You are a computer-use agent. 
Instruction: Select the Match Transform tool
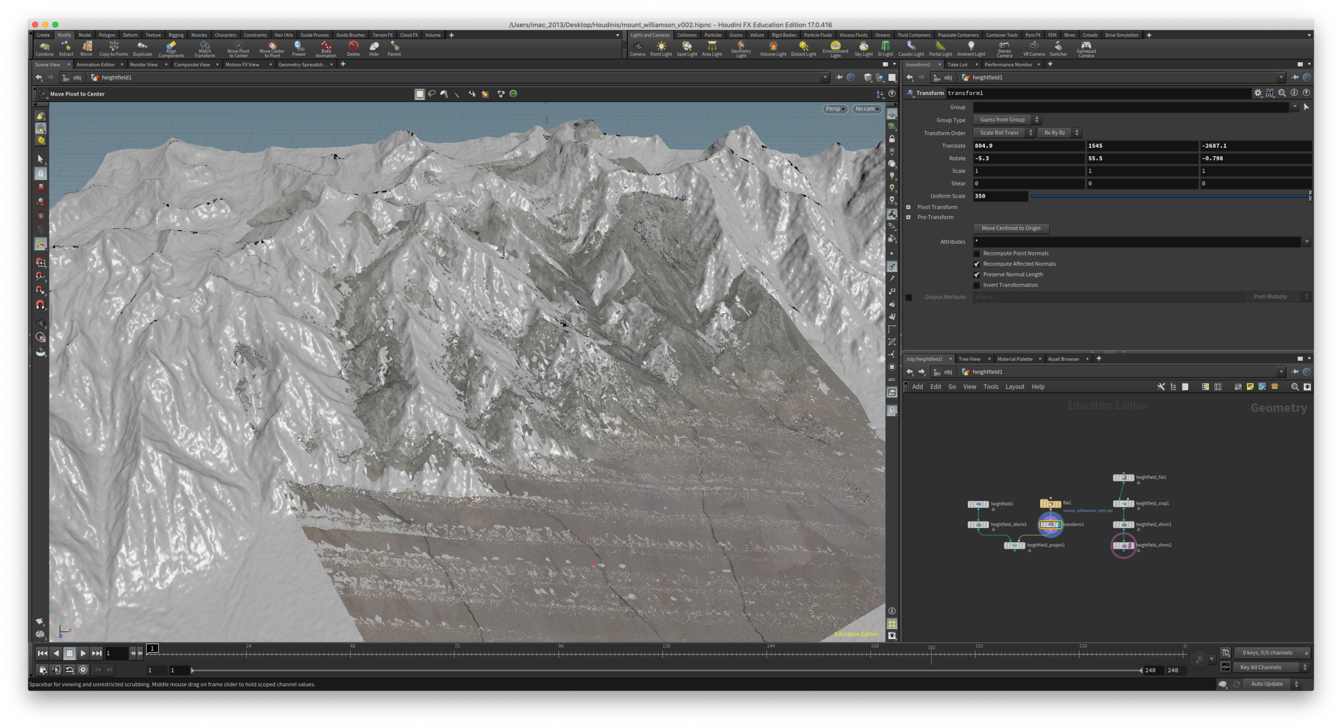tap(205, 49)
